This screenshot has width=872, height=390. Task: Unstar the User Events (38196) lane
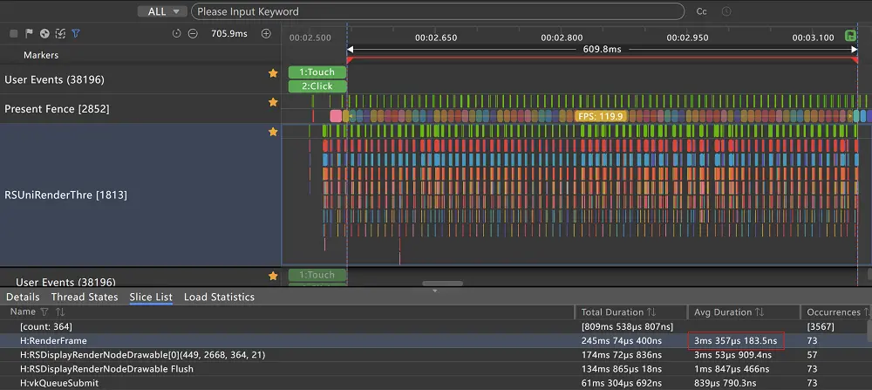point(273,73)
